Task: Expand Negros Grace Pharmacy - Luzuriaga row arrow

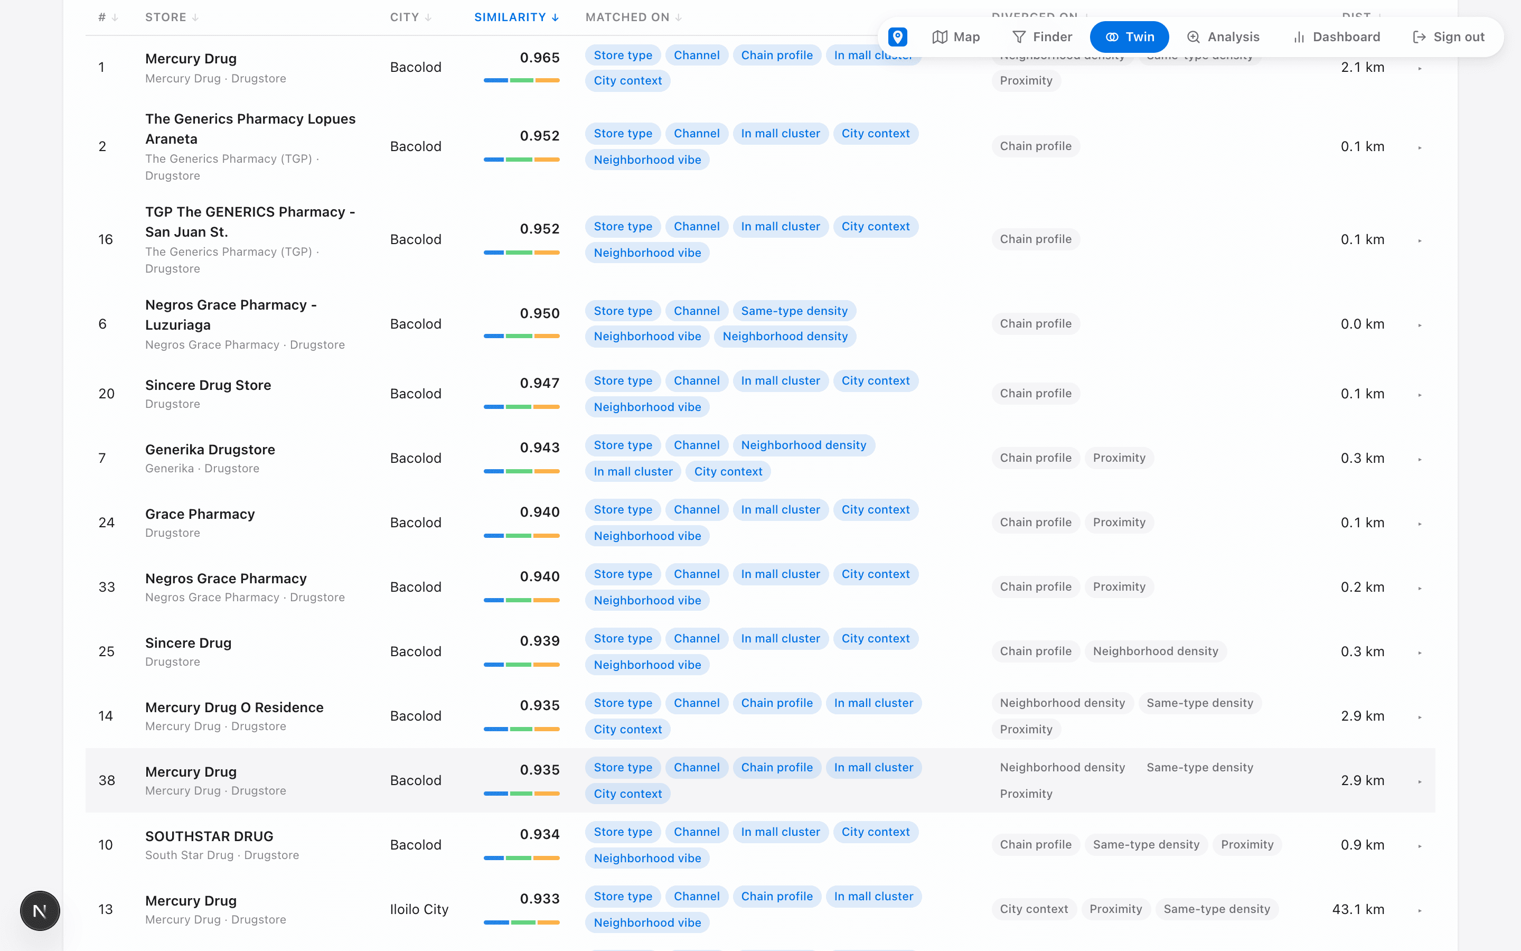Action: pos(1420,324)
